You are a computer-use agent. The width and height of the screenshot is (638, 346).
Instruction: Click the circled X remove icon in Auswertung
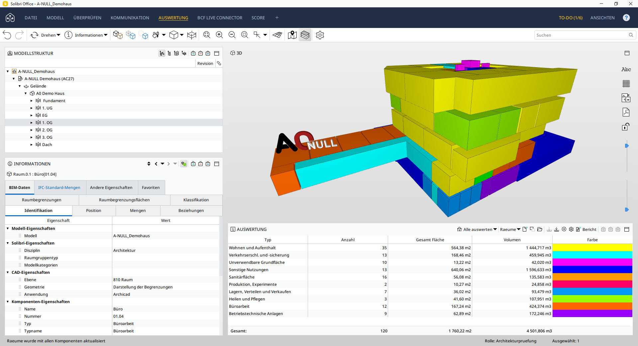[564, 229]
